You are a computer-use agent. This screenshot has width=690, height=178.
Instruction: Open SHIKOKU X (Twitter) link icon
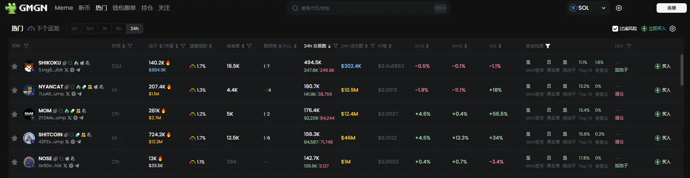point(66,70)
